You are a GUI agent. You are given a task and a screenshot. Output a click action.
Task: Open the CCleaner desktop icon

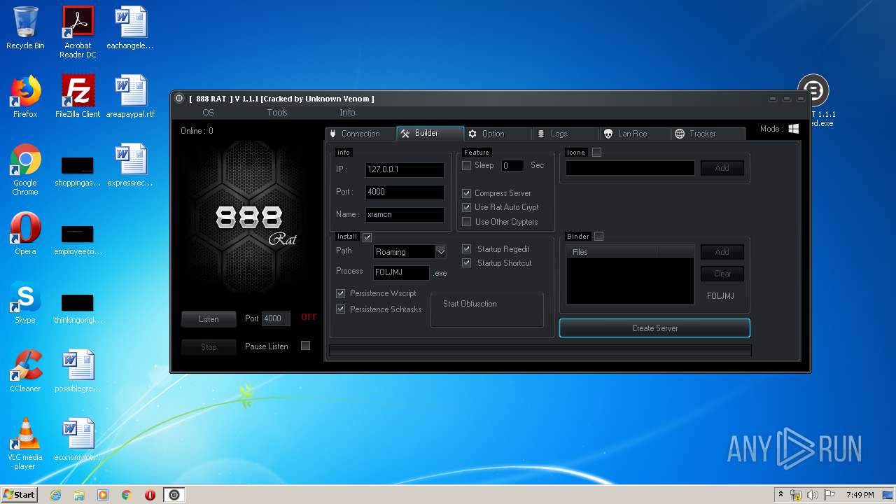point(25,371)
